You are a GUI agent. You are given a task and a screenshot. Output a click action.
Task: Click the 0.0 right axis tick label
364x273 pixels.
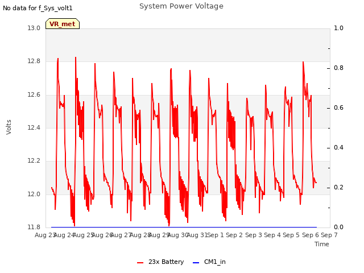338,227
